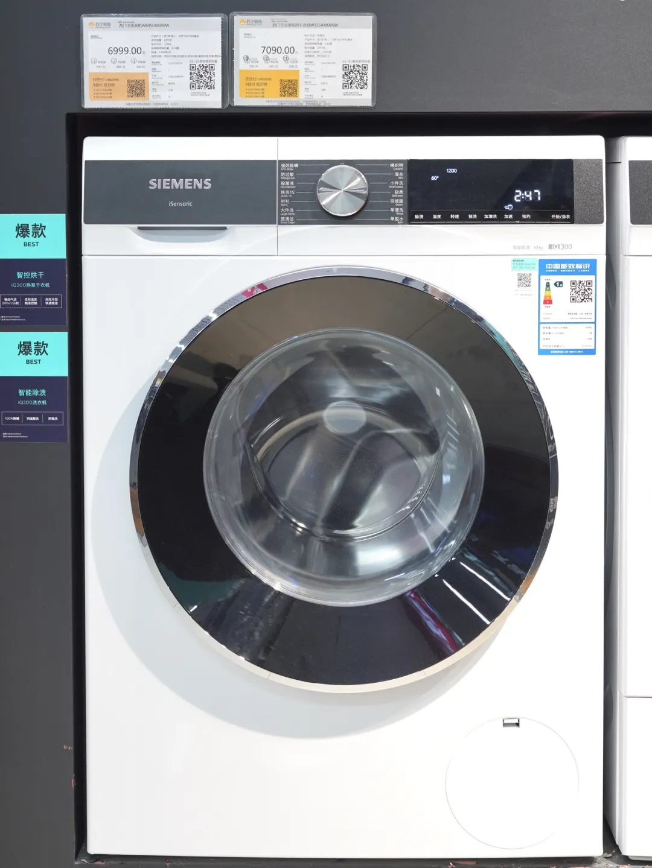The height and width of the screenshot is (868, 652).
Task: Tap the 转速 spin speed button
Action: tap(455, 217)
